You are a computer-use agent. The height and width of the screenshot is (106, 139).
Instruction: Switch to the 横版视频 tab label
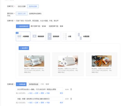click(x=41, y=36)
